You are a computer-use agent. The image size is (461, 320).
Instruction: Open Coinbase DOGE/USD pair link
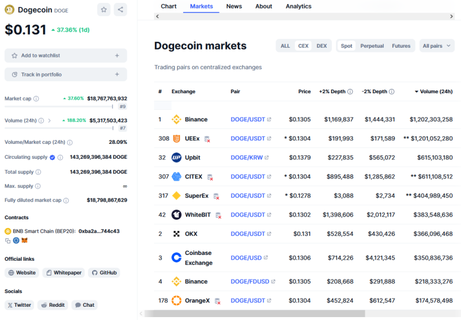pos(249,258)
